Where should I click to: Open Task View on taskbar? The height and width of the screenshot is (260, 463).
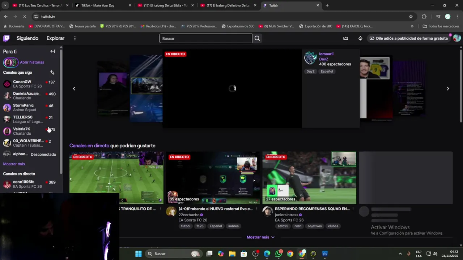pyautogui.click(x=209, y=254)
